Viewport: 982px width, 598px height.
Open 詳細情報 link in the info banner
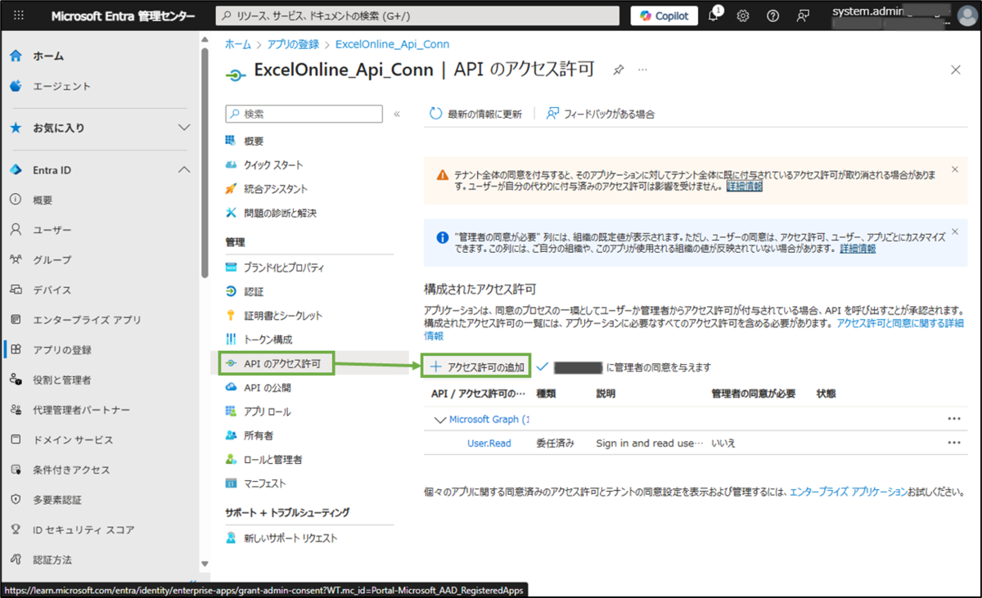858,248
